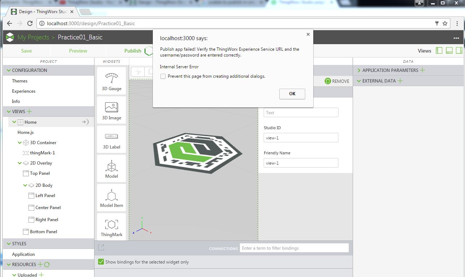Click OK in the alert dialog
This screenshot has height=277, width=465.
(x=292, y=94)
